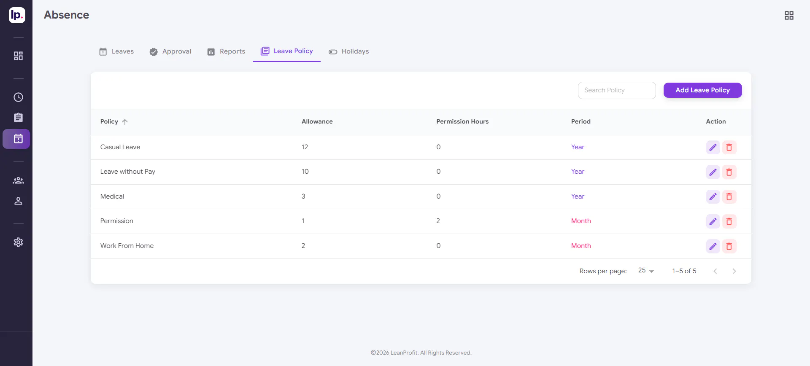
Task: Select the calendar absence sidebar icon
Action: pyautogui.click(x=16, y=139)
